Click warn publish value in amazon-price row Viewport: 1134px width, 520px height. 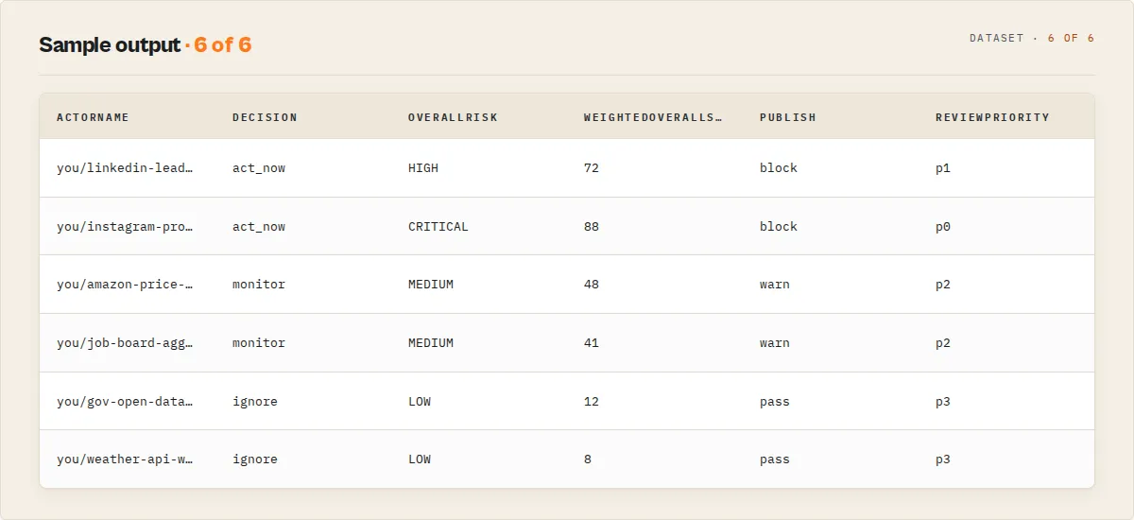(x=775, y=285)
